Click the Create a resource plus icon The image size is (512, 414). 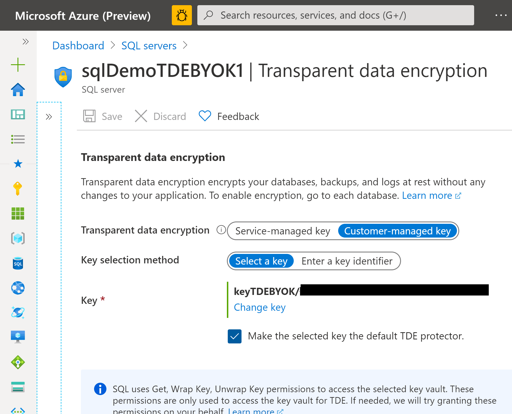[18, 65]
